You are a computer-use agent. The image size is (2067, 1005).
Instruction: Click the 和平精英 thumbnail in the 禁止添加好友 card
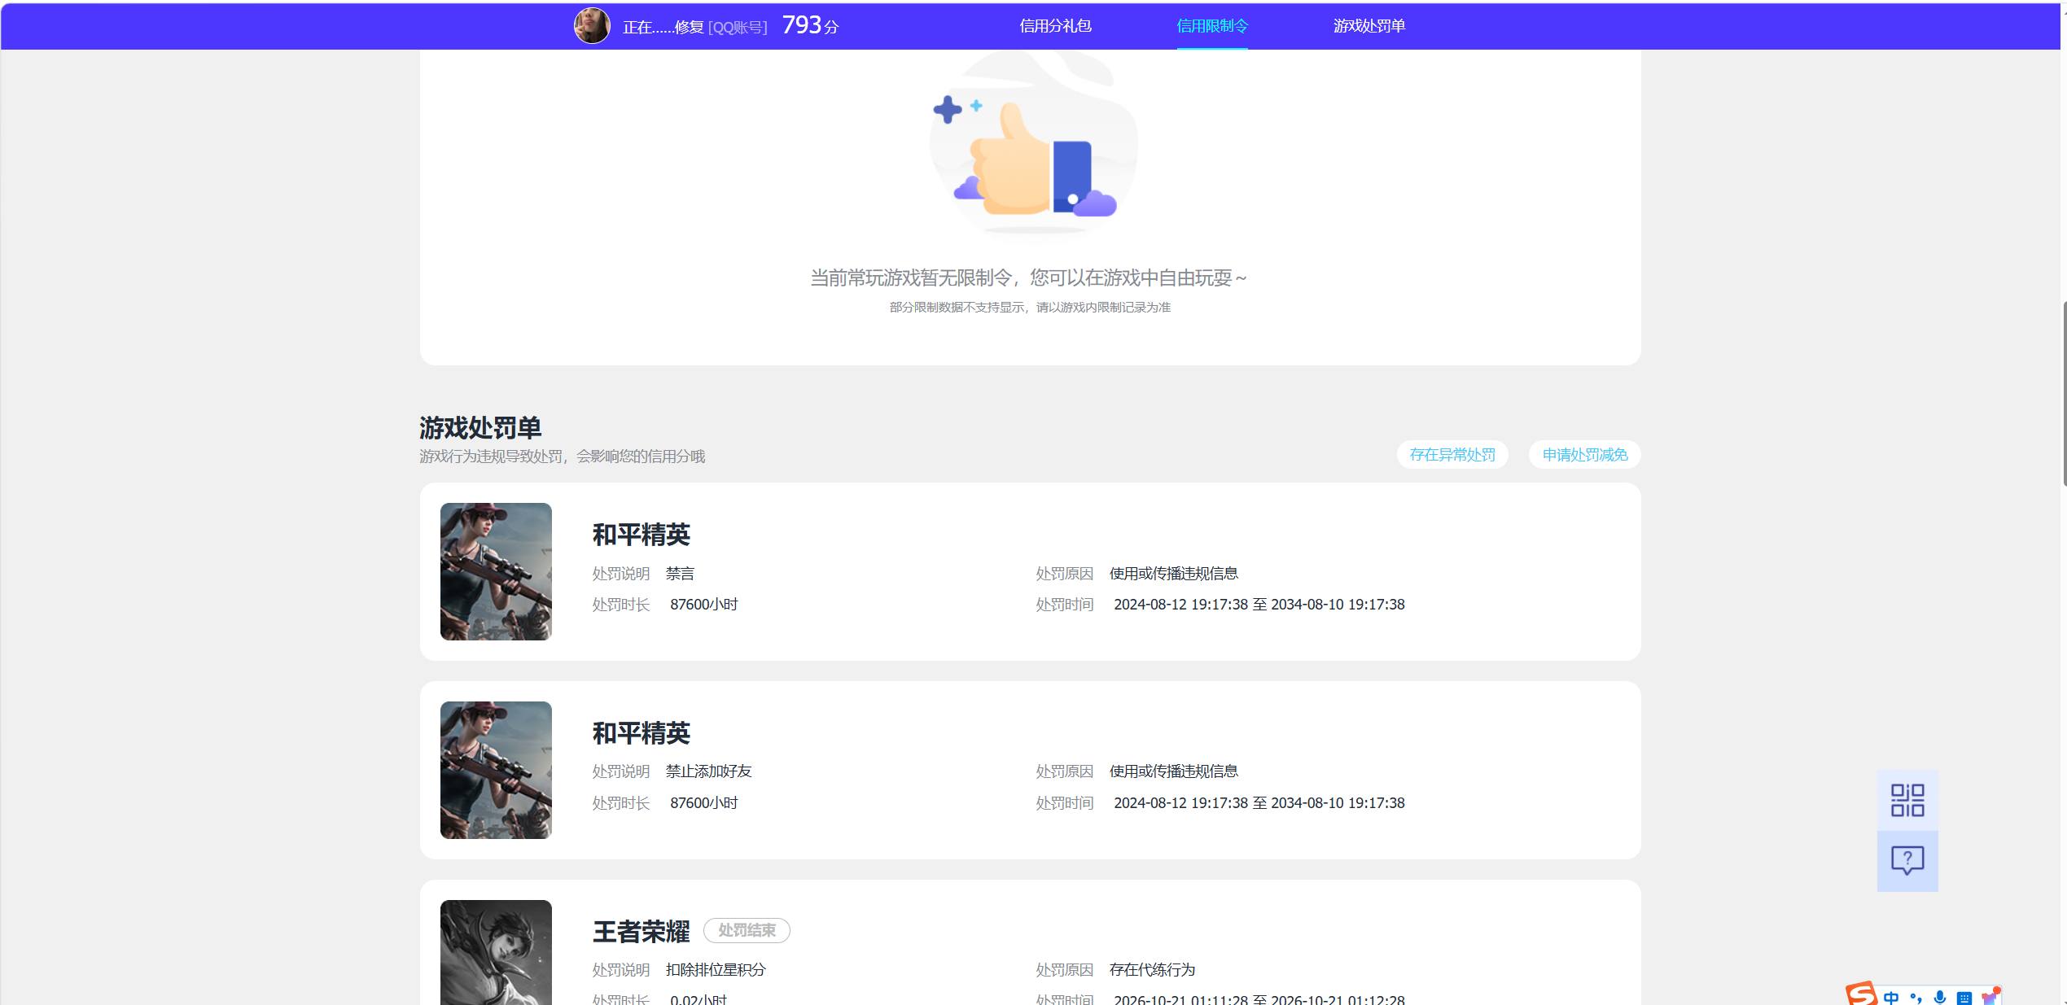[x=496, y=770]
